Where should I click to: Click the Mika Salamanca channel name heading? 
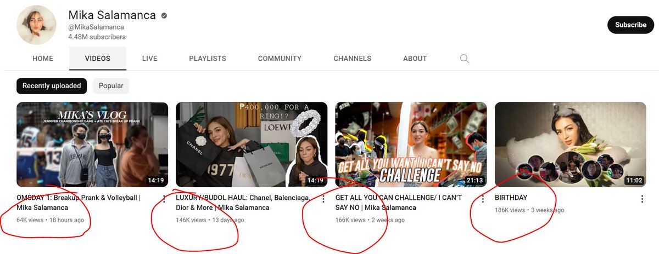click(112, 15)
